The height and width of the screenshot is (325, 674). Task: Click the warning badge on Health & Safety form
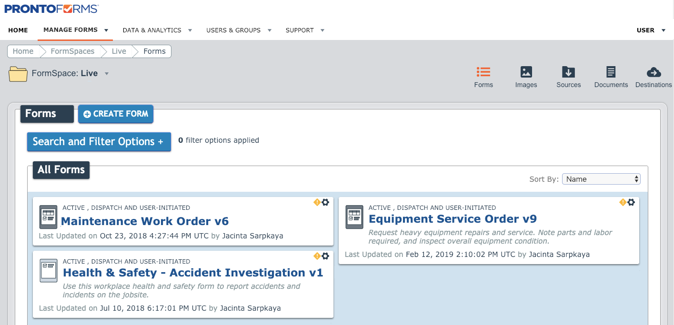pos(317,256)
